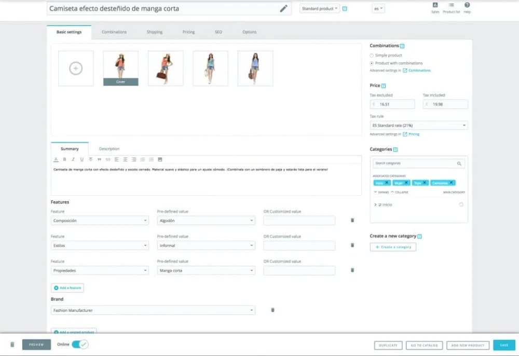Delete the Composición feature row
519x356 pixels.
(352, 220)
